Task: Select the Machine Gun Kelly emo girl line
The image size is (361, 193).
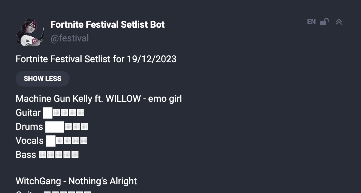Action: [x=99, y=99]
